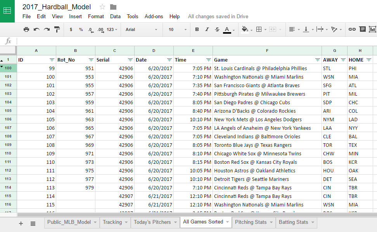Image resolution: width=377 pixels, height=232 pixels.
Task: Toggle bold formatting
Action: pos(197,29)
